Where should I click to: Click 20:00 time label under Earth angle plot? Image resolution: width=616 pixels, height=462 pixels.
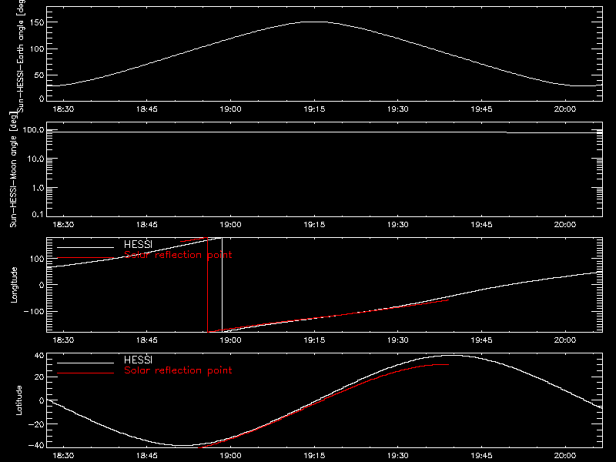[x=565, y=109]
